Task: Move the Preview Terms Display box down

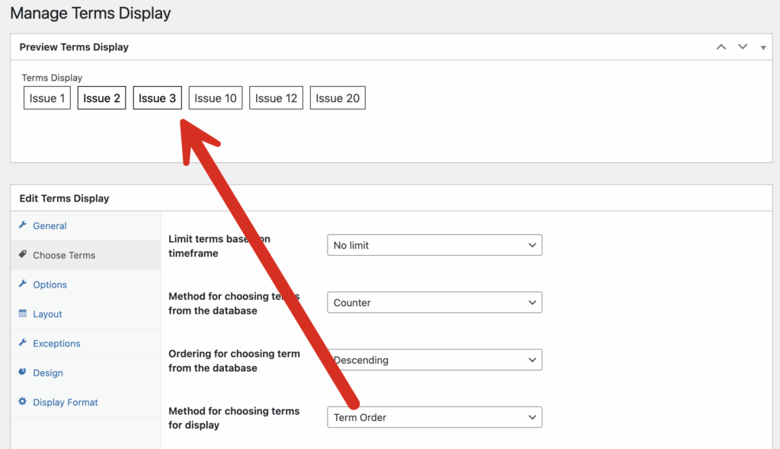Action: 743,46
